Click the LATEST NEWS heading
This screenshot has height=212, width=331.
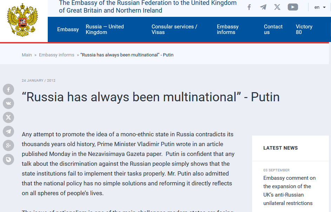click(x=280, y=148)
